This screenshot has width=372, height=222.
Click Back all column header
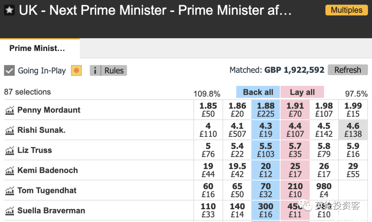pos(258,92)
